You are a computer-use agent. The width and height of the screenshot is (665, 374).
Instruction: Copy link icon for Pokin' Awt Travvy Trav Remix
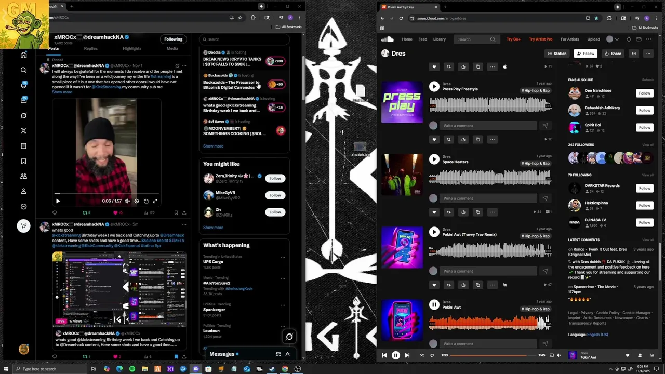[x=478, y=285]
